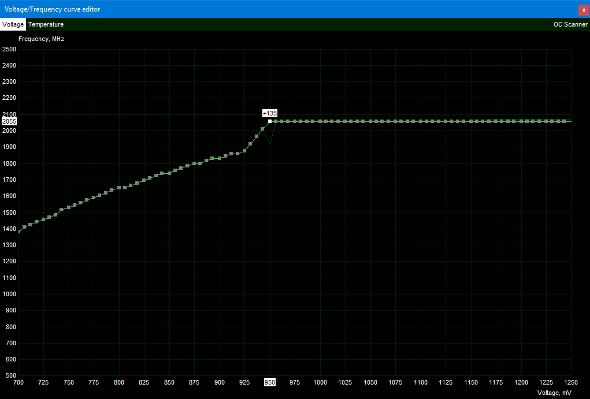Click the 'Voltage/Frequency curve editor' window title
The width and height of the screenshot is (590, 399).
point(53,9)
